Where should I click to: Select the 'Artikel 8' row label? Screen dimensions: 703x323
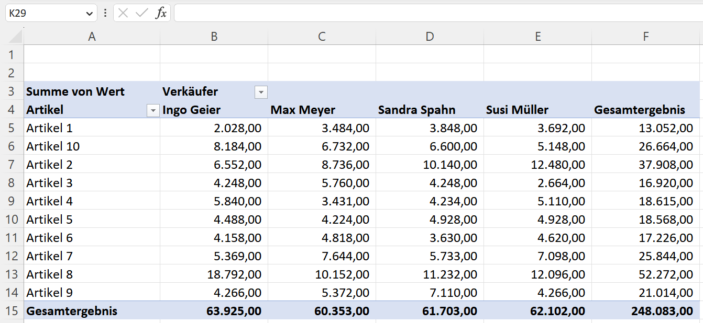[x=92, y=274]
